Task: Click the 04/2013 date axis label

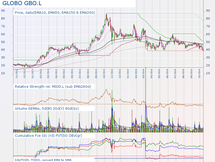Action: coord(56,74)
